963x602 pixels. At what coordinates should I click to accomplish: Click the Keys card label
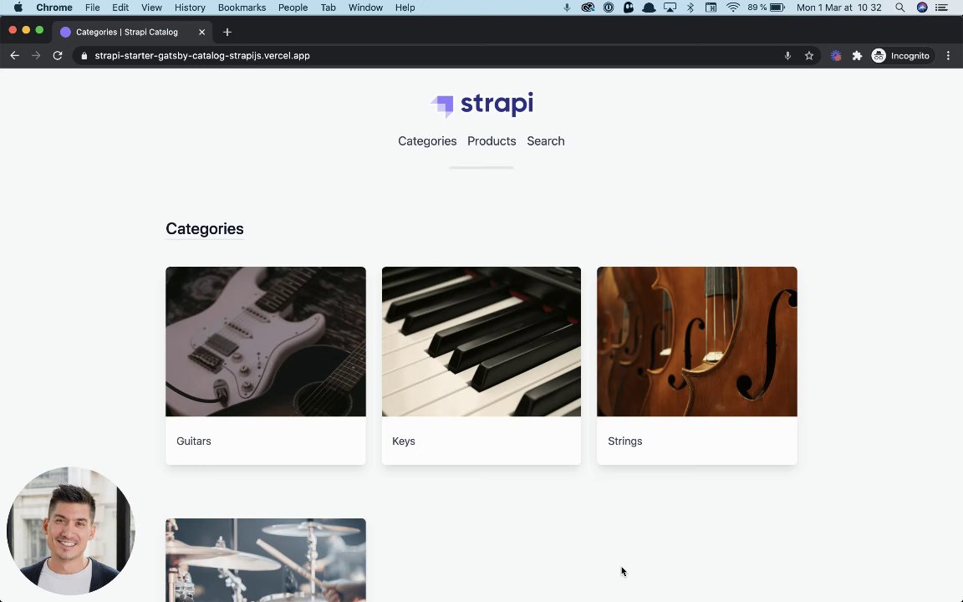pos(404,441)
